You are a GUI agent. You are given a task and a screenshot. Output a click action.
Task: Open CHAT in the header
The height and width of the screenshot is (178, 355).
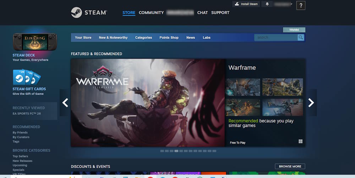[202, 13]
